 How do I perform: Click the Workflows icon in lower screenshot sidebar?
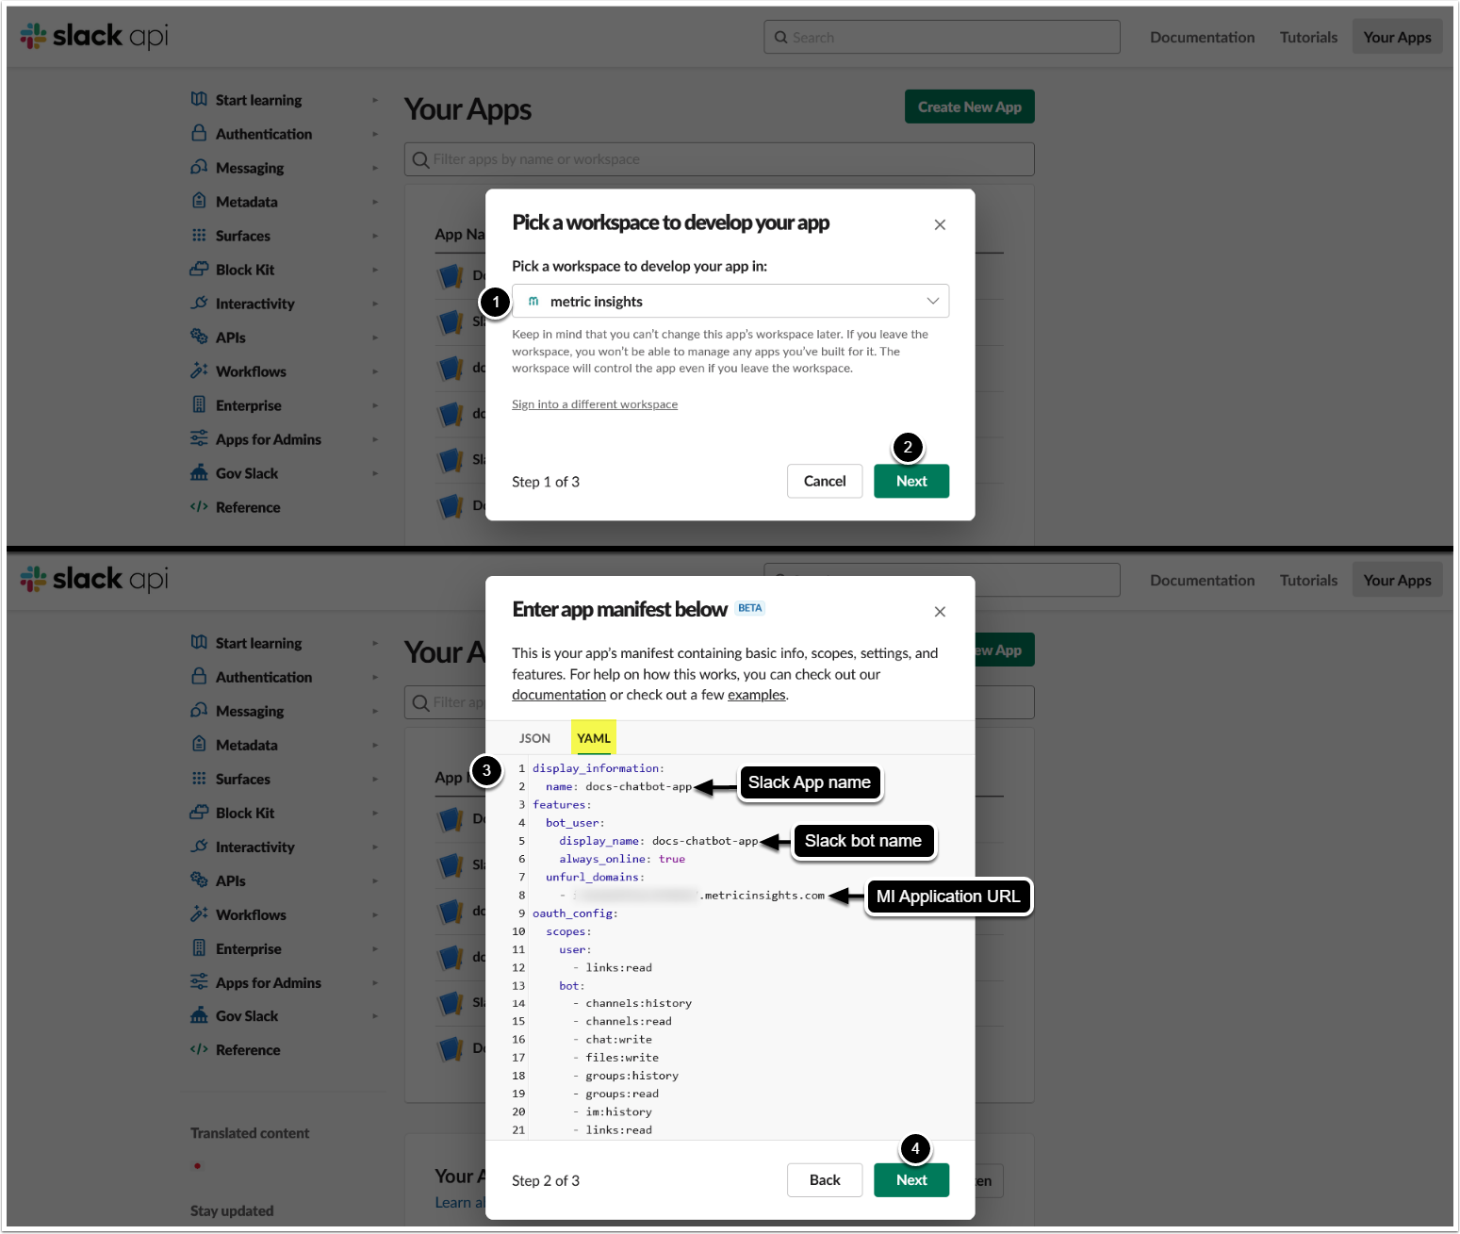[x=199, y=913]
